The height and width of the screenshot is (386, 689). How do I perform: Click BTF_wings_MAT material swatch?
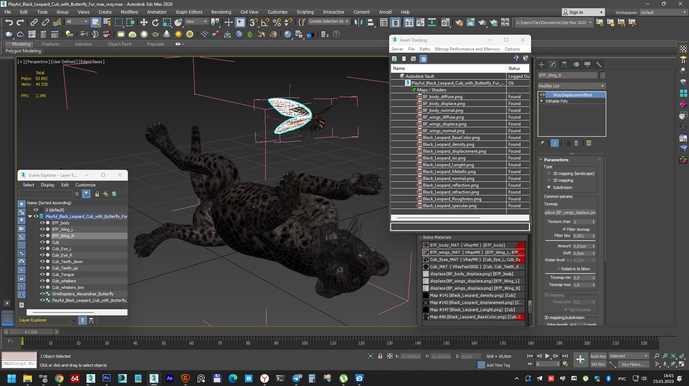point(426,252)
